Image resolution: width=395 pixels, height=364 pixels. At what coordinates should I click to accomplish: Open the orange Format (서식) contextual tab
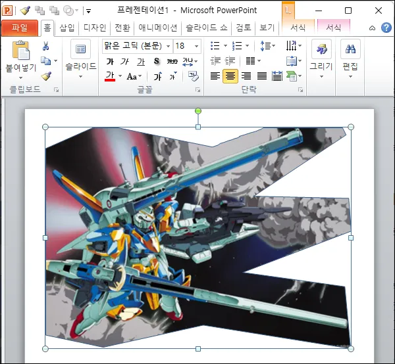click(298, 28)
